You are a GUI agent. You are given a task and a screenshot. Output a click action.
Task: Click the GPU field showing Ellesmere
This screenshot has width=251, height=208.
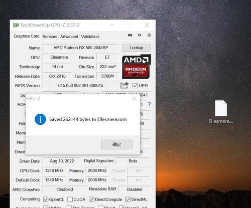coord(59,57)
